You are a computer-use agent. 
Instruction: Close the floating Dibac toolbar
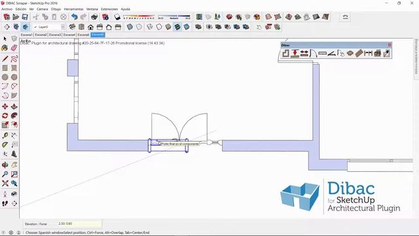click(x=390, y=45)
